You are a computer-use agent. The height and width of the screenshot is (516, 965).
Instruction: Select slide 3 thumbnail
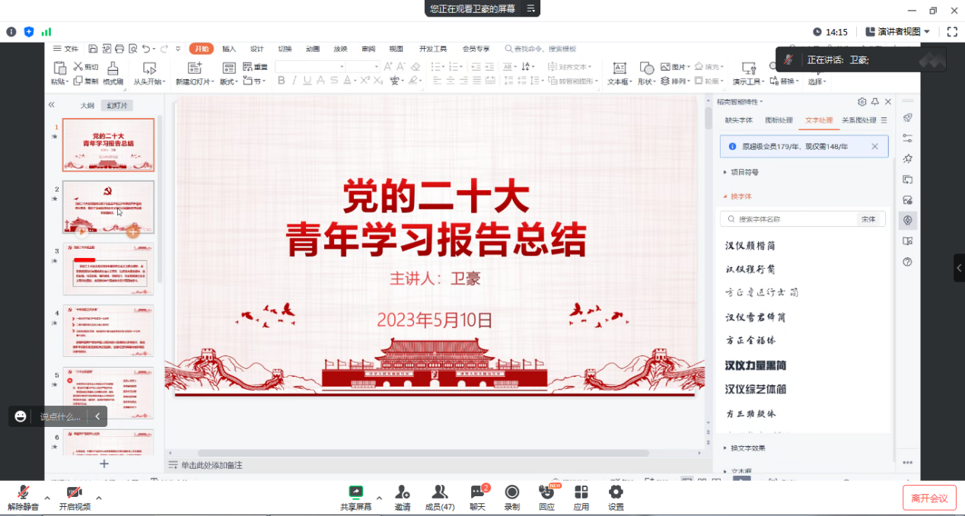click(x=108, y=269)
